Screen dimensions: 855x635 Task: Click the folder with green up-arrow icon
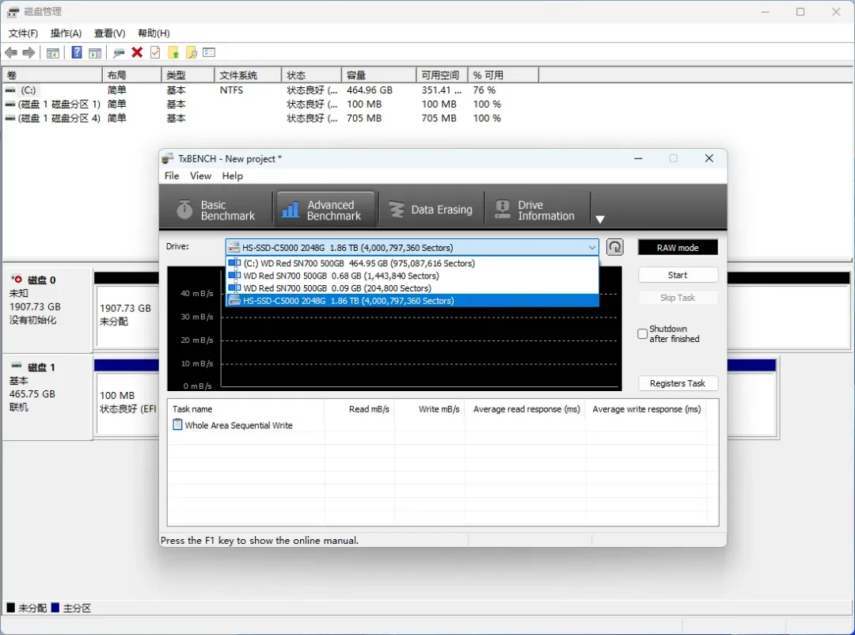point(174,52)
